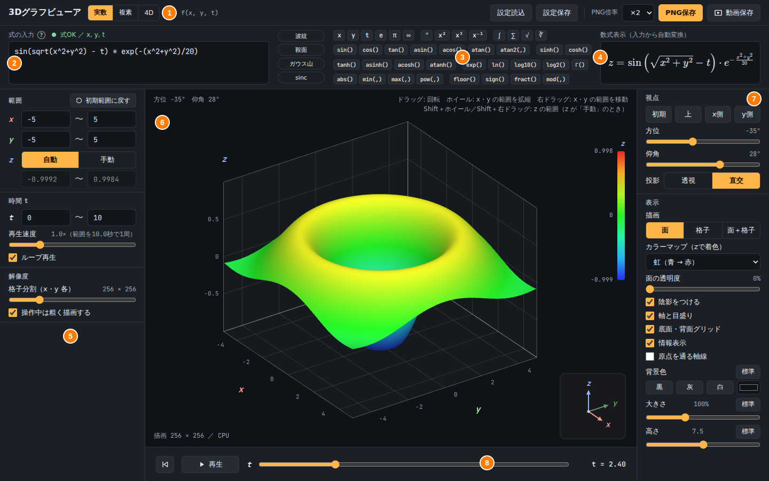Switch to the 複素 mode tab

[x=125, y=13]
